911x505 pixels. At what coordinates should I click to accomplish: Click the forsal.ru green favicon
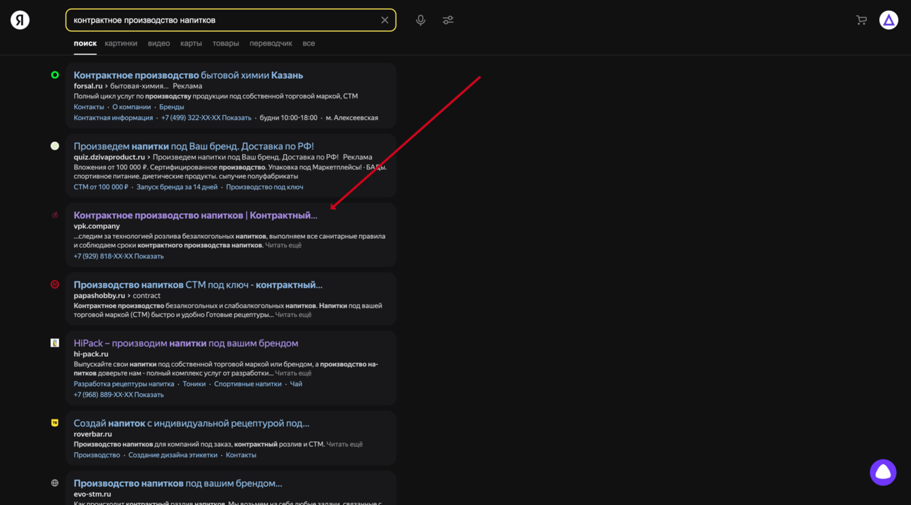tap(55, 75)
